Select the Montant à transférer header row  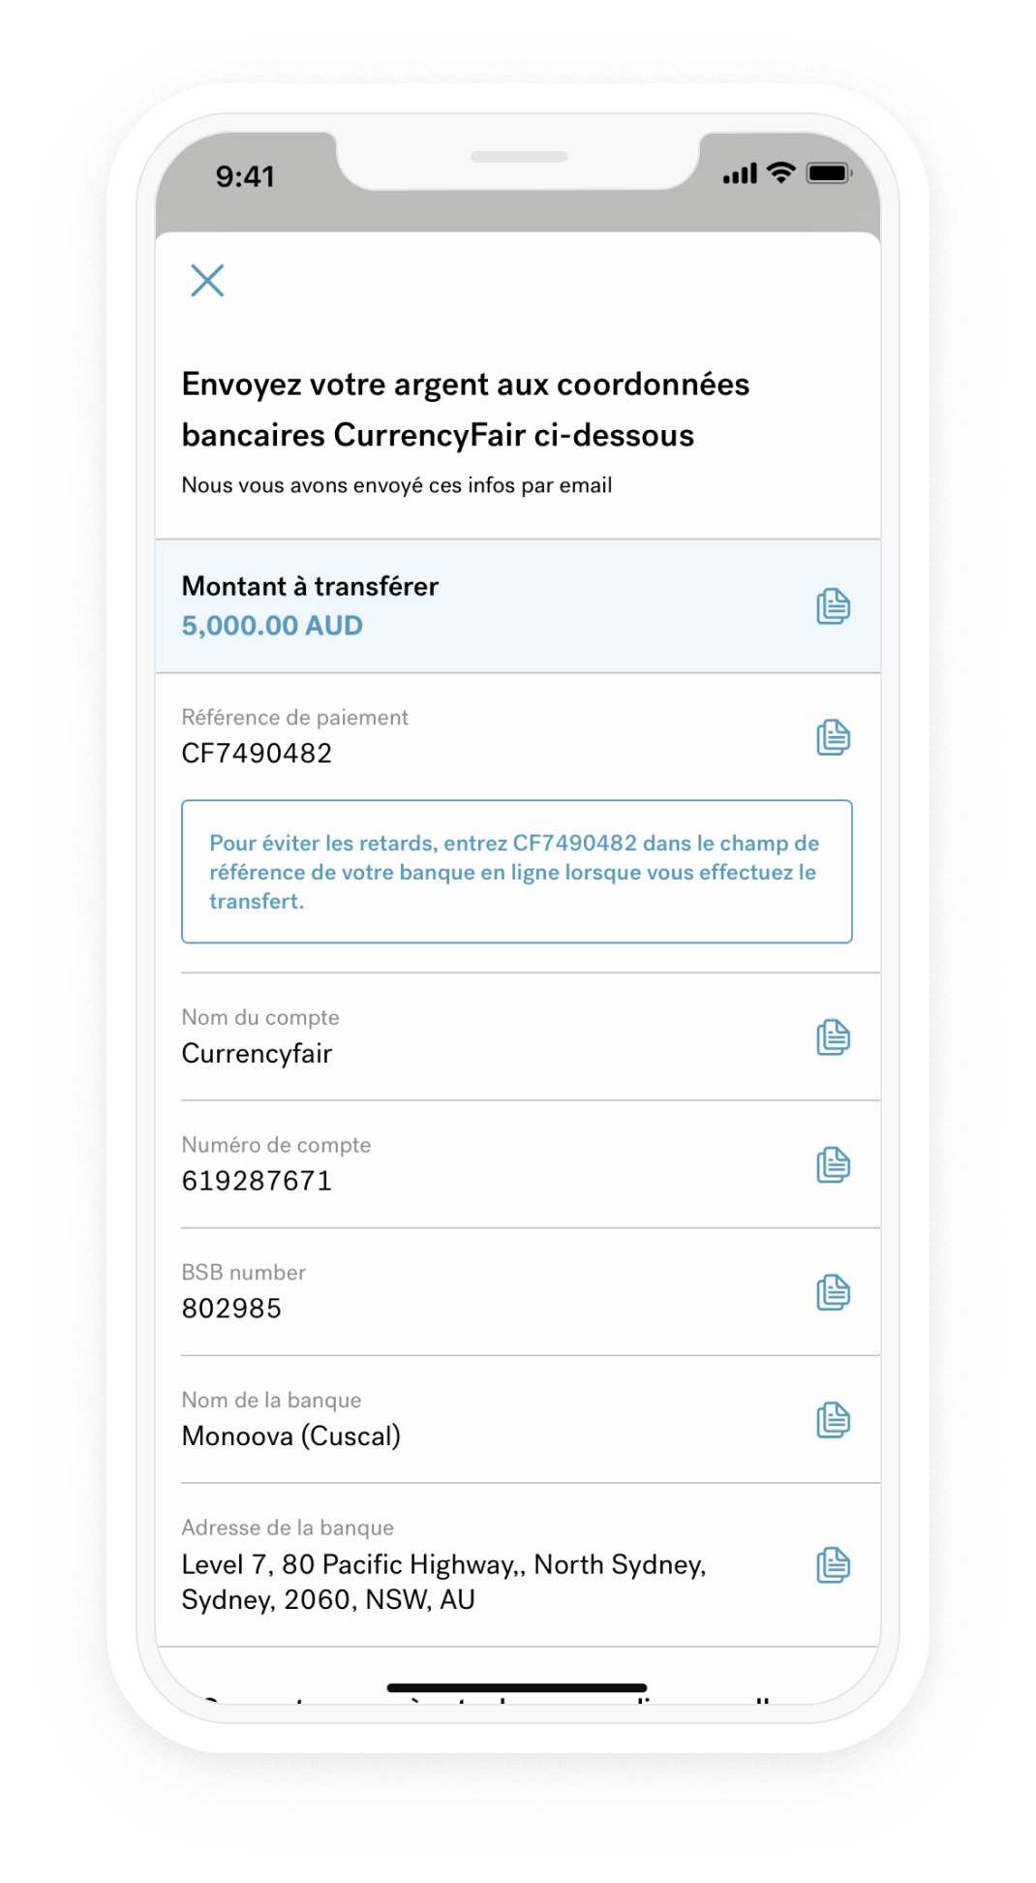(310, 586)
